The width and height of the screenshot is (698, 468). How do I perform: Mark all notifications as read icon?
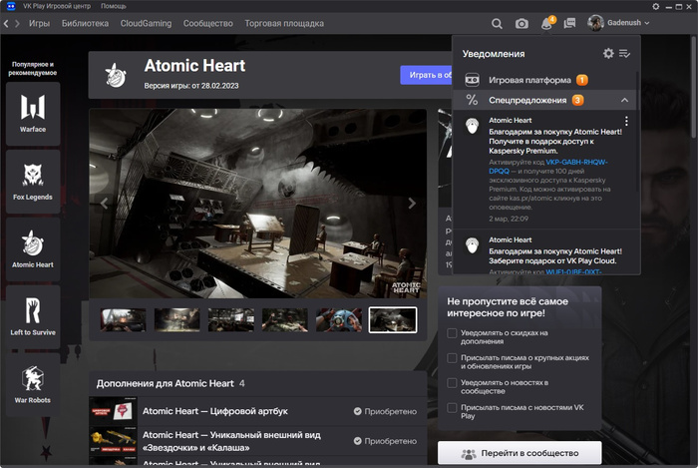pyautogui.click(x=625, y=53)
